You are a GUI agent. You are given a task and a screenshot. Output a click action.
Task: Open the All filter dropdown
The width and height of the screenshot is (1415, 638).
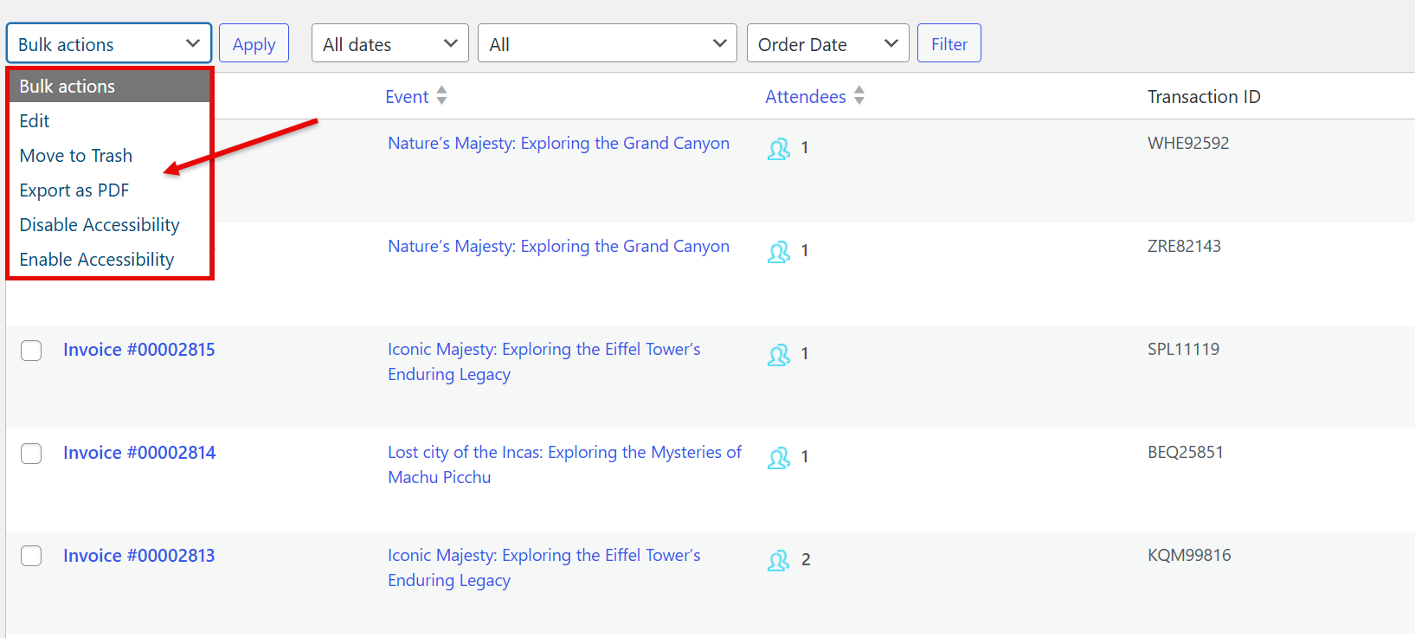click(x=607, y=44)
